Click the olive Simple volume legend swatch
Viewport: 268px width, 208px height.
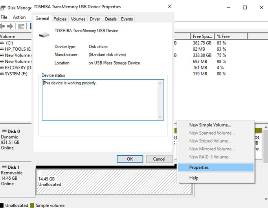(x=32, y=205)
